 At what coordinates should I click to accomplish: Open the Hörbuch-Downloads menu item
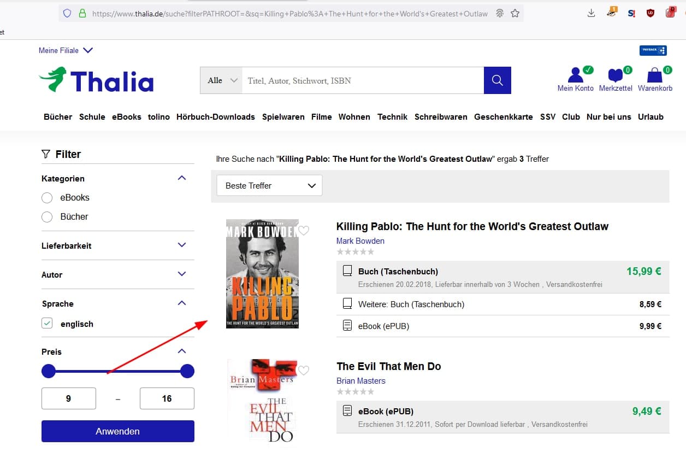pos(215,116)
